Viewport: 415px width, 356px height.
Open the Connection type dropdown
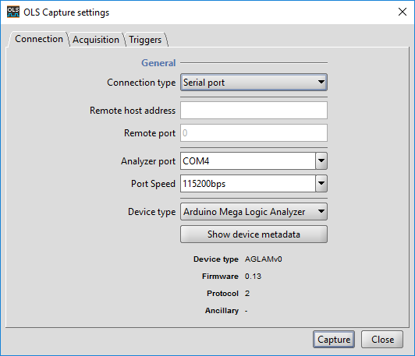coord(254,83)
